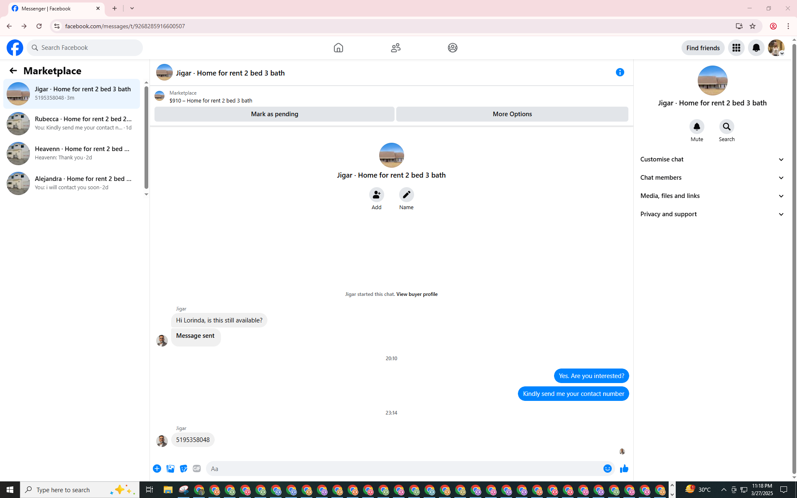797x498 pixels.
Task: Choose a sticker in composer
Action: tap(184, 469)
